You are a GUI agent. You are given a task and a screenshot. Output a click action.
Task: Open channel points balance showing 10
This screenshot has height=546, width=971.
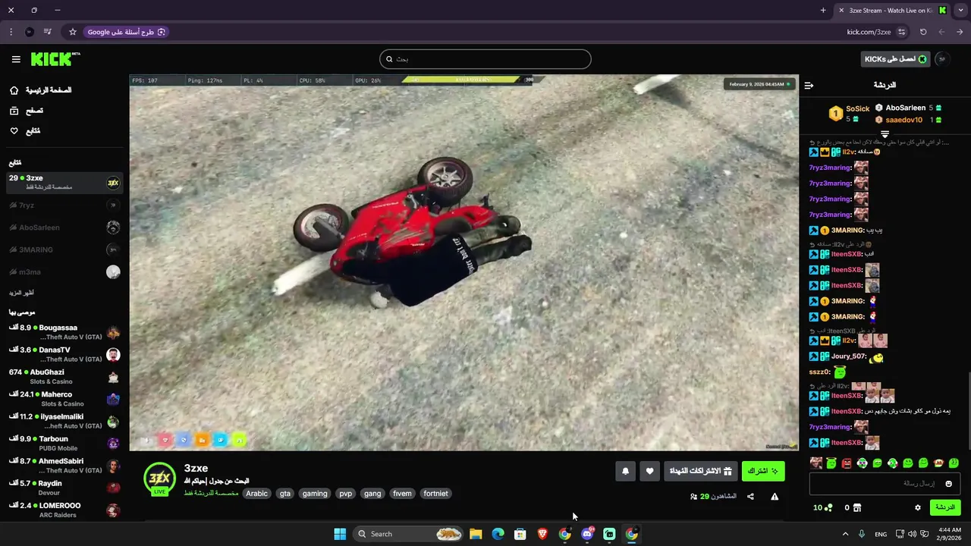(822, 507)
